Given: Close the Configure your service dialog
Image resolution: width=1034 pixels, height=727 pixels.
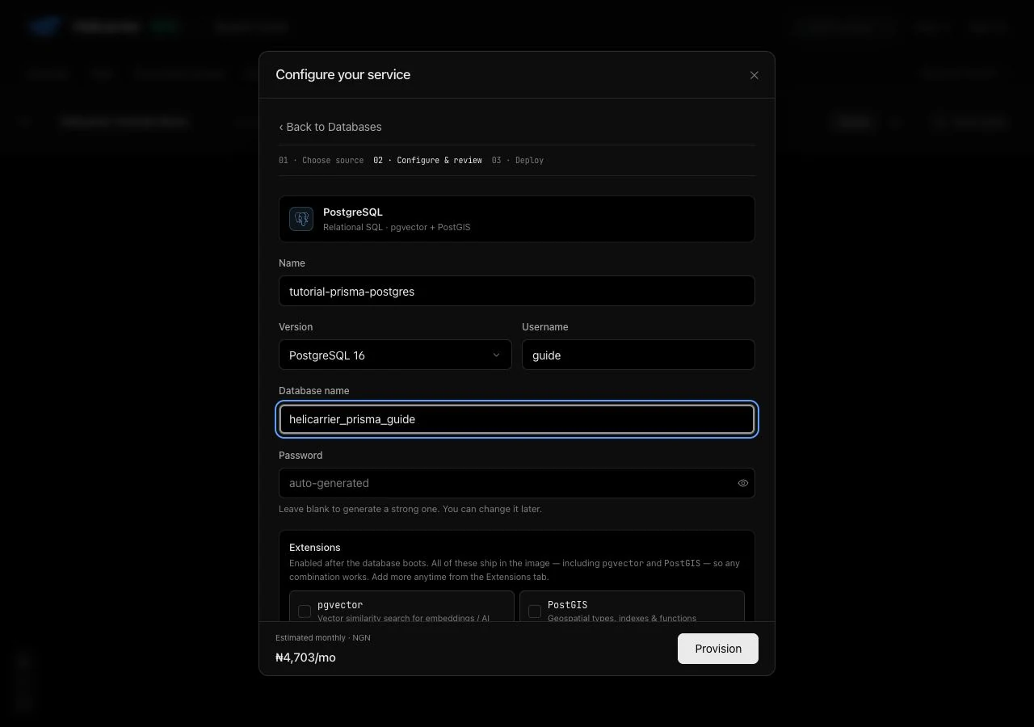Looking at the screenshot, I should pos(754,75).
